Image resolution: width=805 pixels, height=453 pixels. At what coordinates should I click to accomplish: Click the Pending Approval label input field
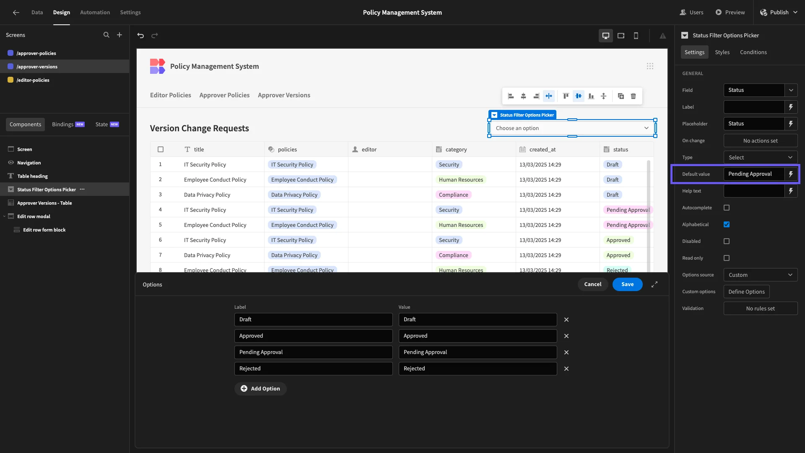point(313,352)
